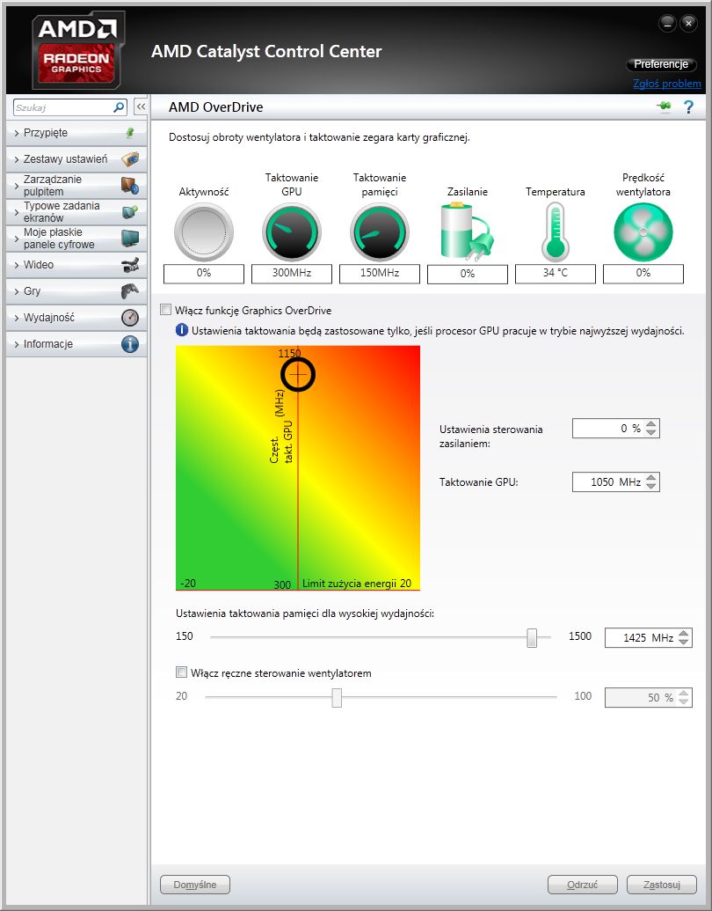This screenshot has width=712, height=911.
Task: Click the Odrzuć button
Action: [583, 885]
